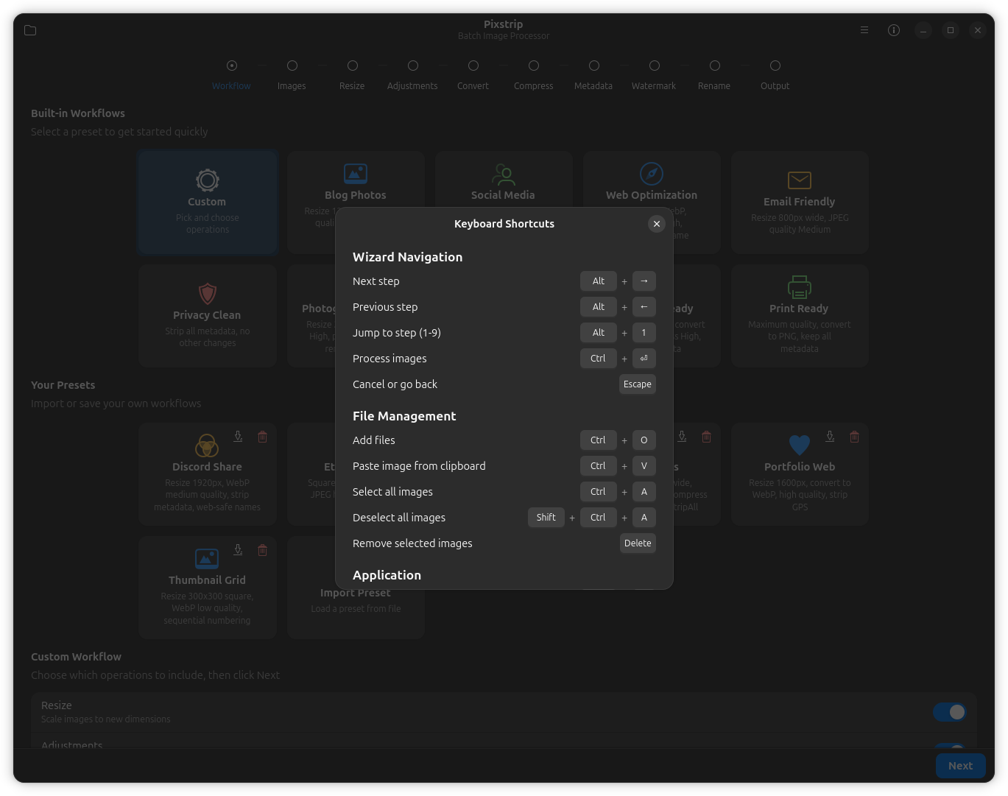This screenshot has width=1008, height=796.
Task: Close the Keyboard Shortcuts dialog
Action: (656, 224)
